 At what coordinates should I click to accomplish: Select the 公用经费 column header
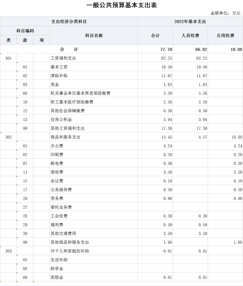click(x=225, y=35)
